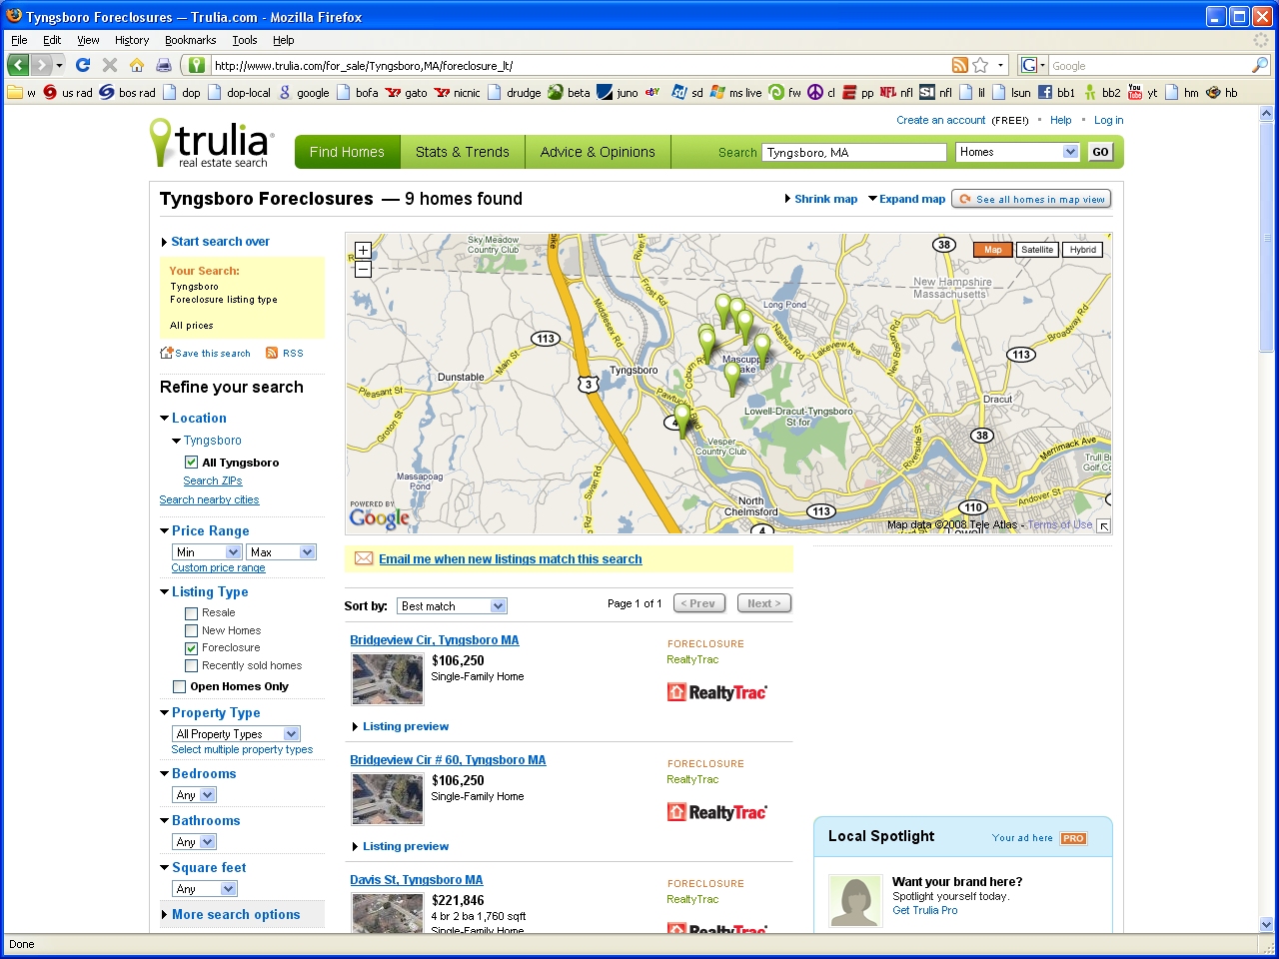Viewport: 1279px width, 959px height.
Task: Open the Square feet Any dropdown
Action: (205, 889)
